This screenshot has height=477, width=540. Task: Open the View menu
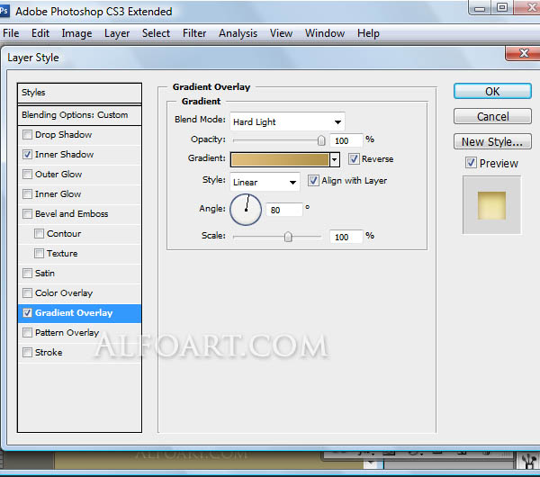tap(281, 33)
